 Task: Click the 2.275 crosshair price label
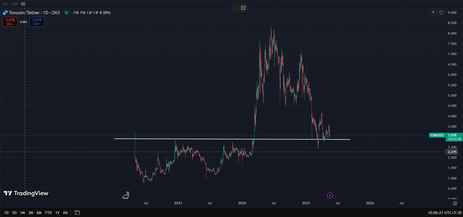452,152
